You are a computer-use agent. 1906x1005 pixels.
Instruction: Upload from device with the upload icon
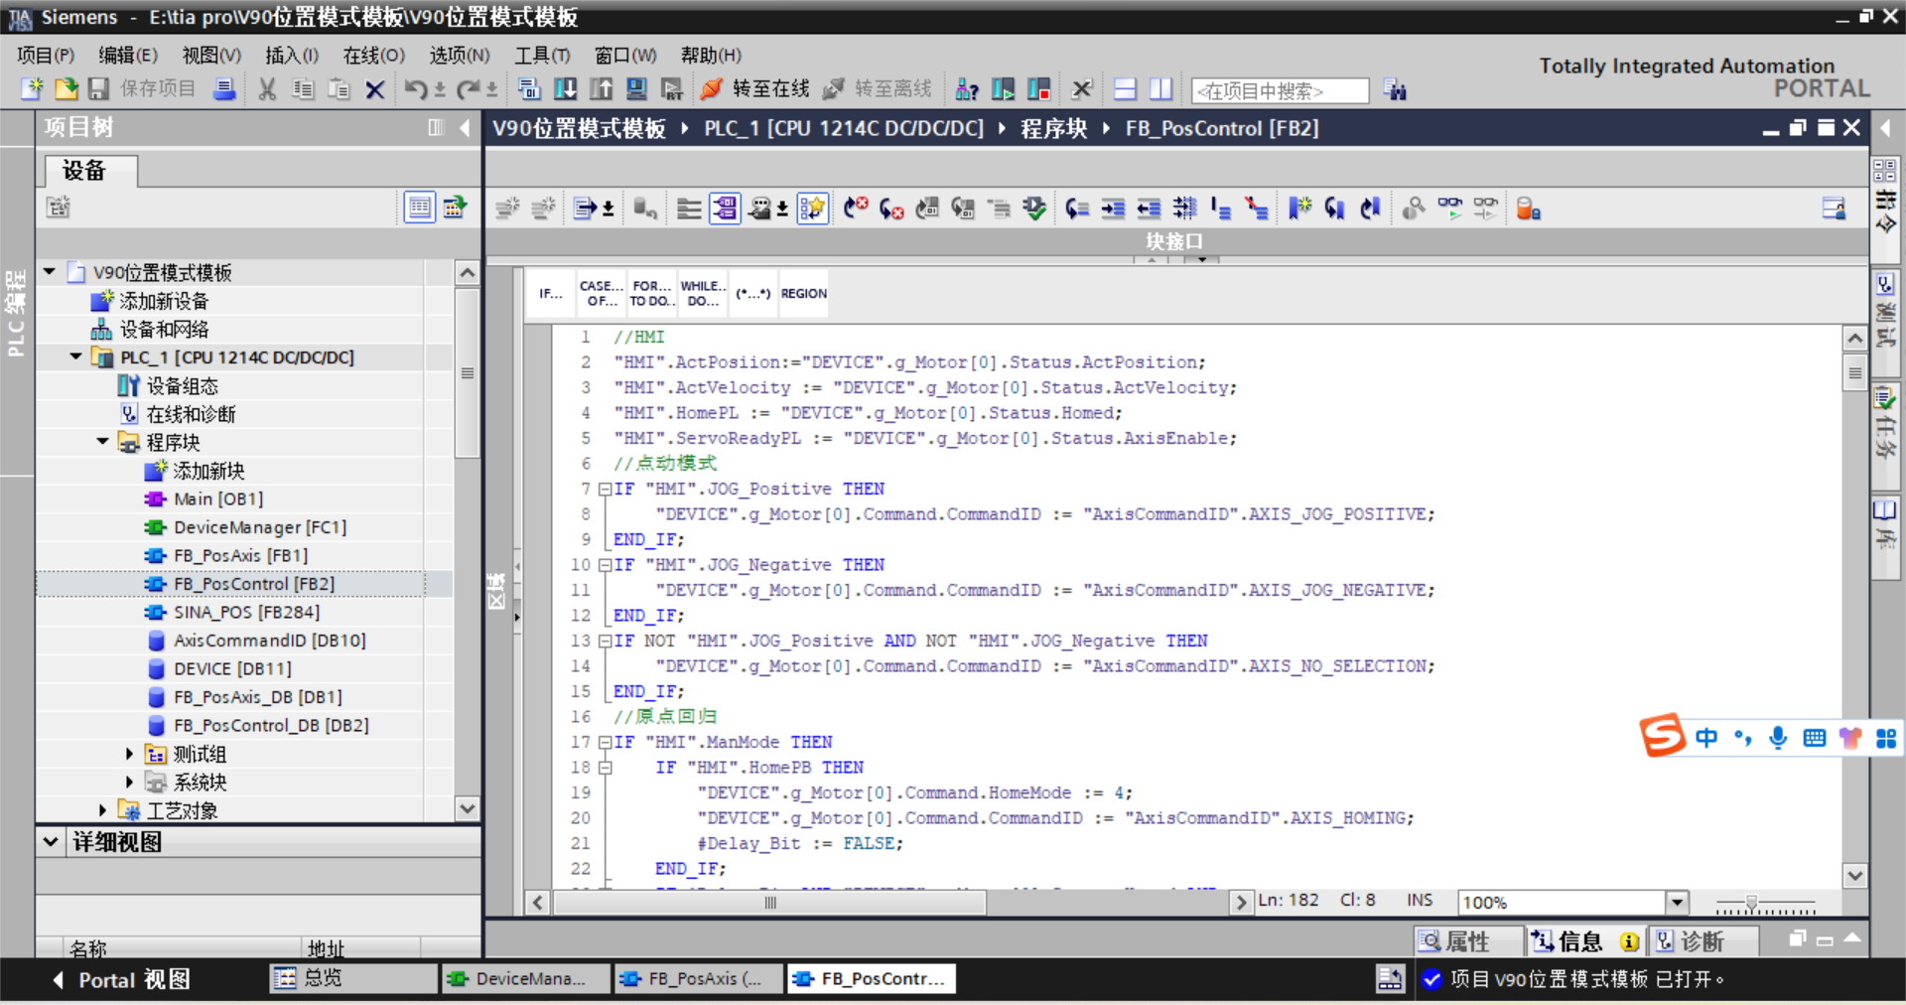[601, 89]
